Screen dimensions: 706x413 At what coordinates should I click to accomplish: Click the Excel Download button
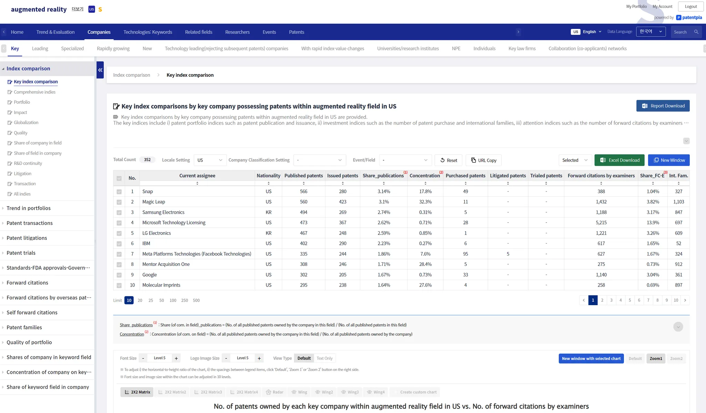(619, 160)
